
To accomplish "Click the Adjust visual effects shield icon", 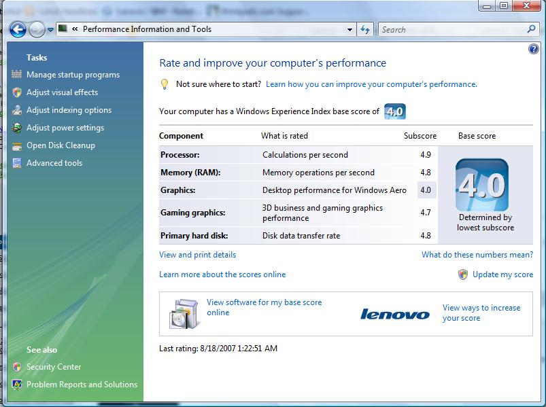I will (17, 92).
